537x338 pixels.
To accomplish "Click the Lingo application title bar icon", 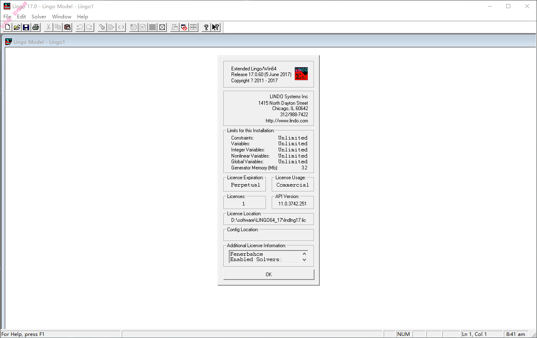I will click(7, 6).
